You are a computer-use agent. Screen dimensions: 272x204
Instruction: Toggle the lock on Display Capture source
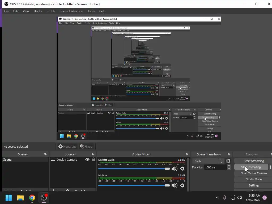(93, 159)
